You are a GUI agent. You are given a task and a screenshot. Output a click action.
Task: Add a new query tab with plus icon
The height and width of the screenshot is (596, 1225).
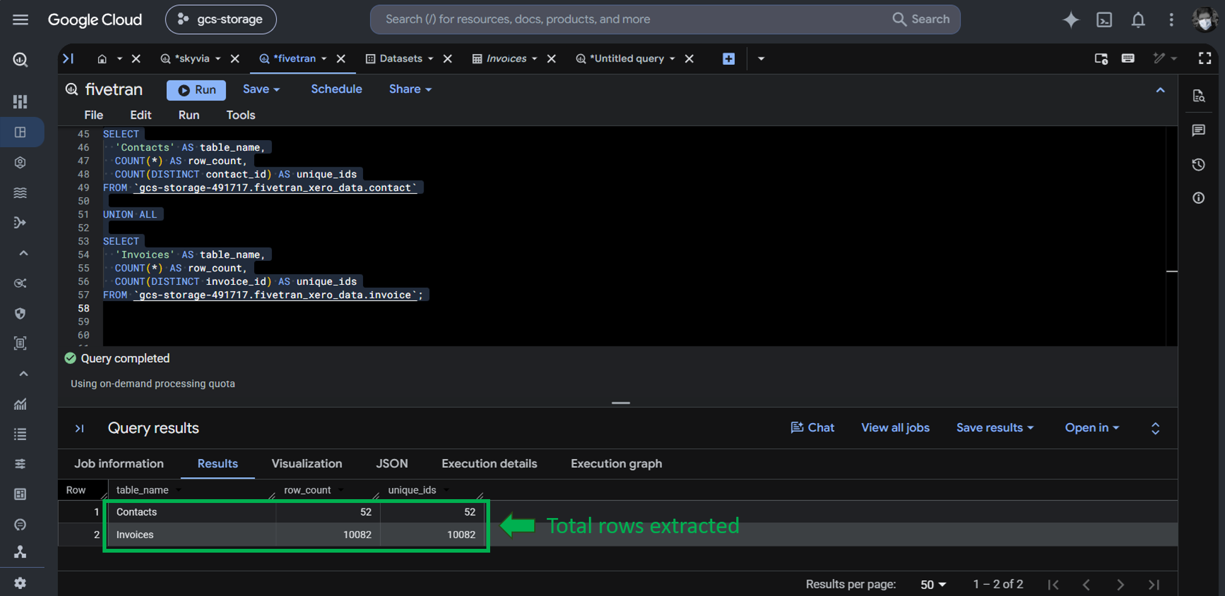(729, 58)
